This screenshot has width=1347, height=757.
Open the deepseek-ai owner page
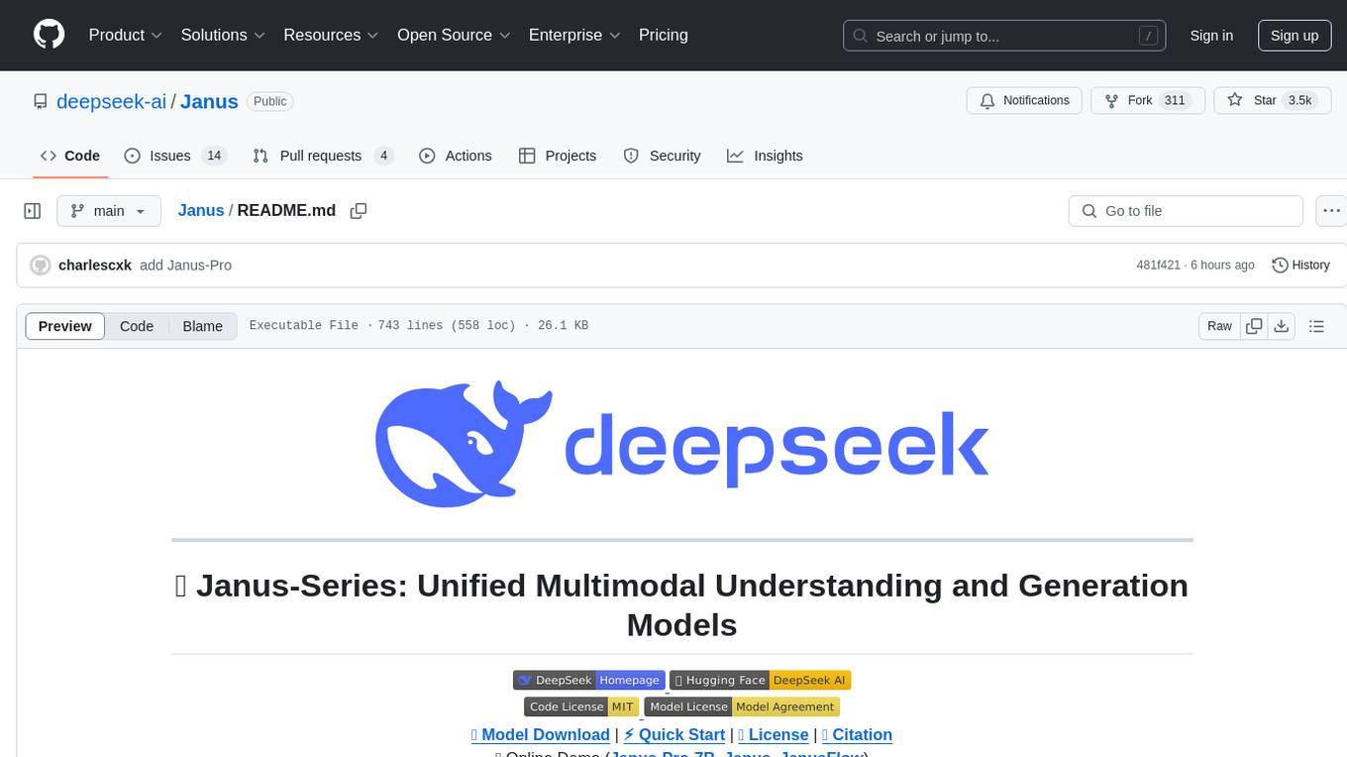111,101
